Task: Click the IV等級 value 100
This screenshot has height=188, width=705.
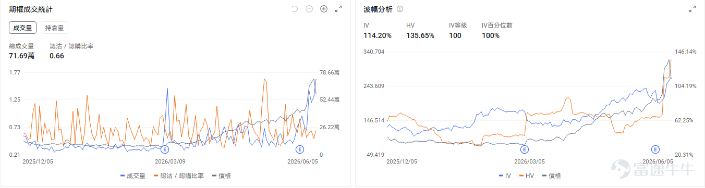Action: 455,35
